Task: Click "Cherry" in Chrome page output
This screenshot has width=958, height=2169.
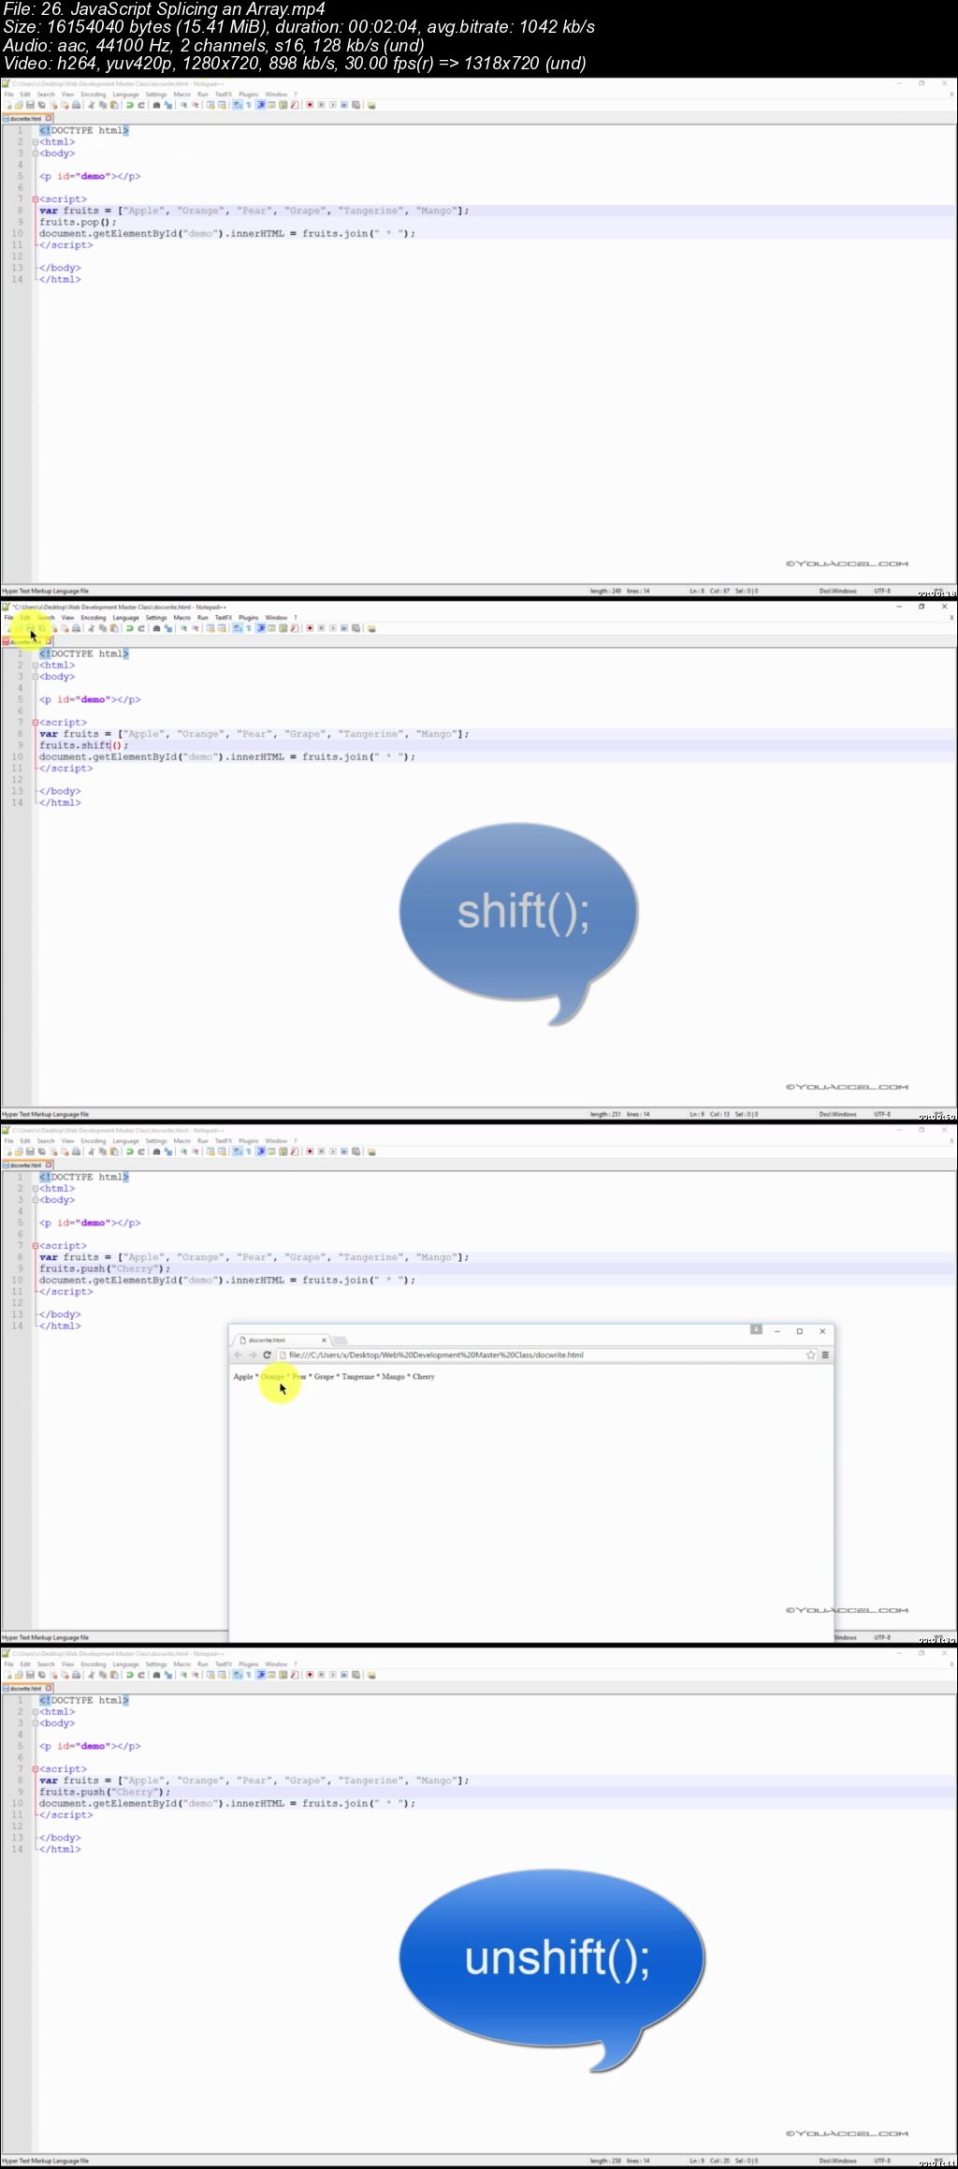Action: [x=424, y=1376]
